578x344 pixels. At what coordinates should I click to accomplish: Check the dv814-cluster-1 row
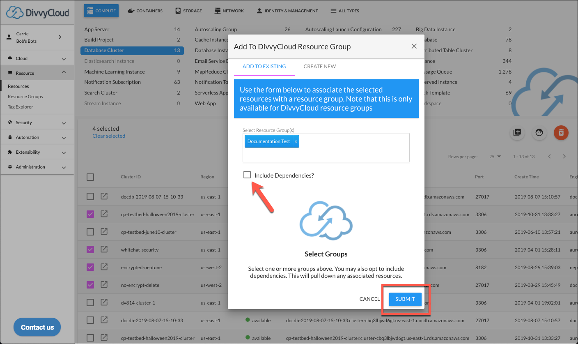[90, 302]
